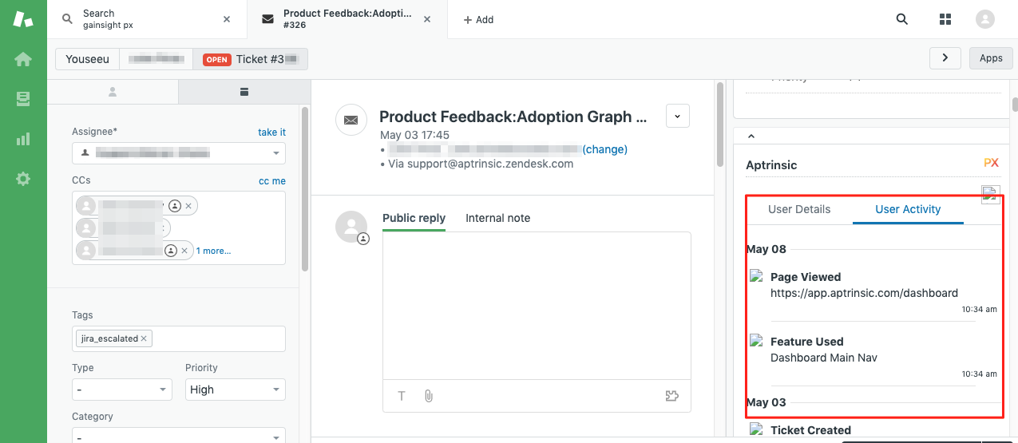
Task: Switch to the requester person panel tab
Action: click(x=113, y=92)
